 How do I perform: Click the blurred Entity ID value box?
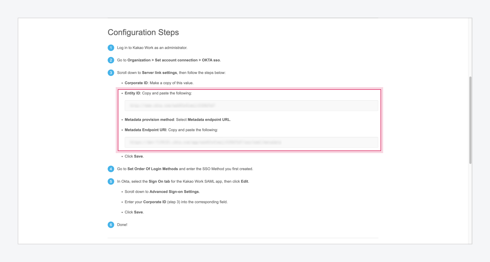click(251, 106)
